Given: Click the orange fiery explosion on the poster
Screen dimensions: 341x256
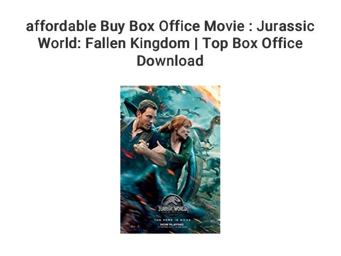Looking at the screenshot, I should coord(208,95).
